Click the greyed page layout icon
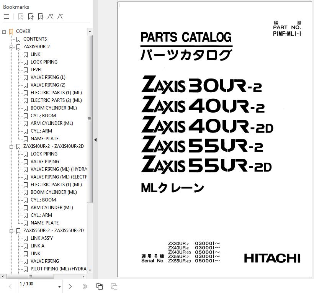Screen dimensions: 314x293 (x=114, y=286)
